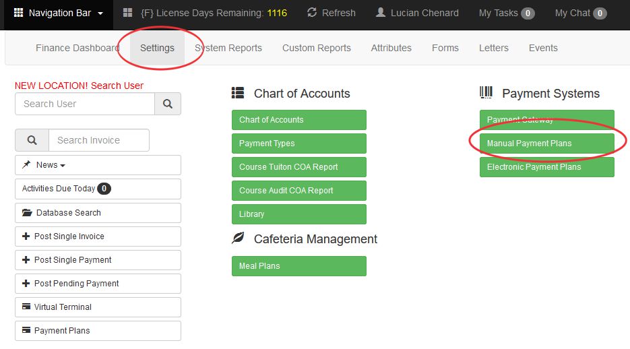This screenshot has height=349, width=630.
Task: Click the Chart of Accounts section heading
Action: [302, 94]
